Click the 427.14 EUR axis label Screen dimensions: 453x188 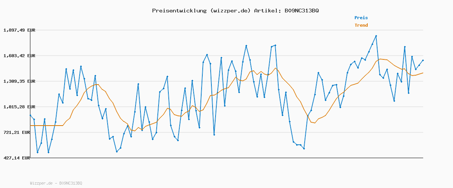[x=17, y=158]
